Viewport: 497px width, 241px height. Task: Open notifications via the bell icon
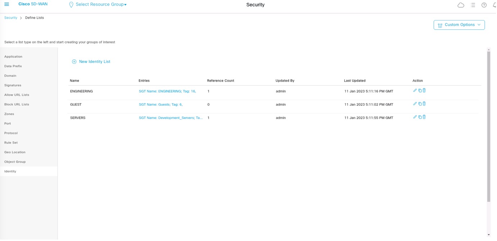pyautogui.click(x=494, y=5)
